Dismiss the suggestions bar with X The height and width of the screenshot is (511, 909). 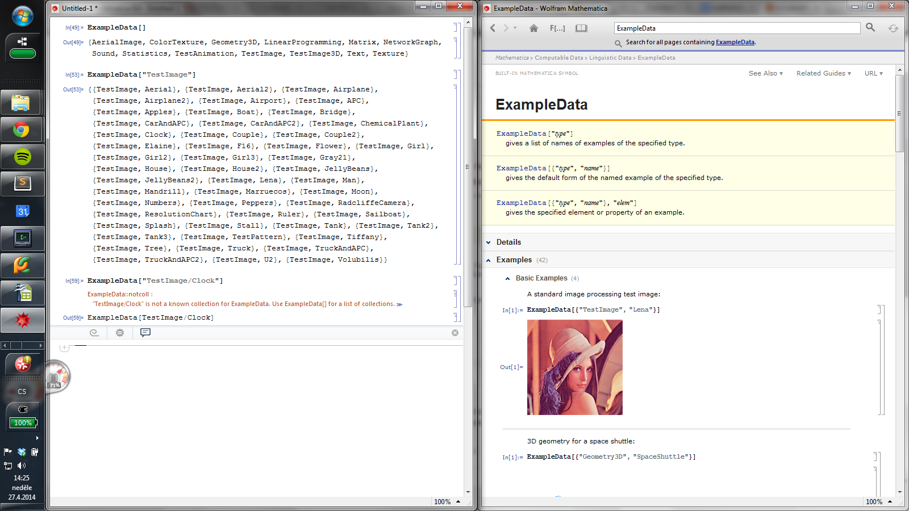[x=455, y=333]
